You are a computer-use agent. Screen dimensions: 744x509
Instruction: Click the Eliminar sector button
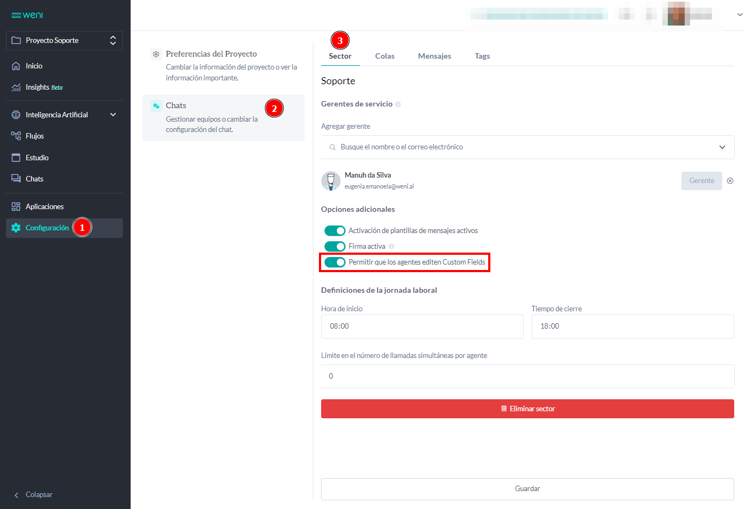(x=527, y=409)
